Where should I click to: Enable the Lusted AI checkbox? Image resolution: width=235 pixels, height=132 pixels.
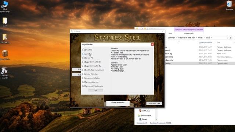coord(83,54)
